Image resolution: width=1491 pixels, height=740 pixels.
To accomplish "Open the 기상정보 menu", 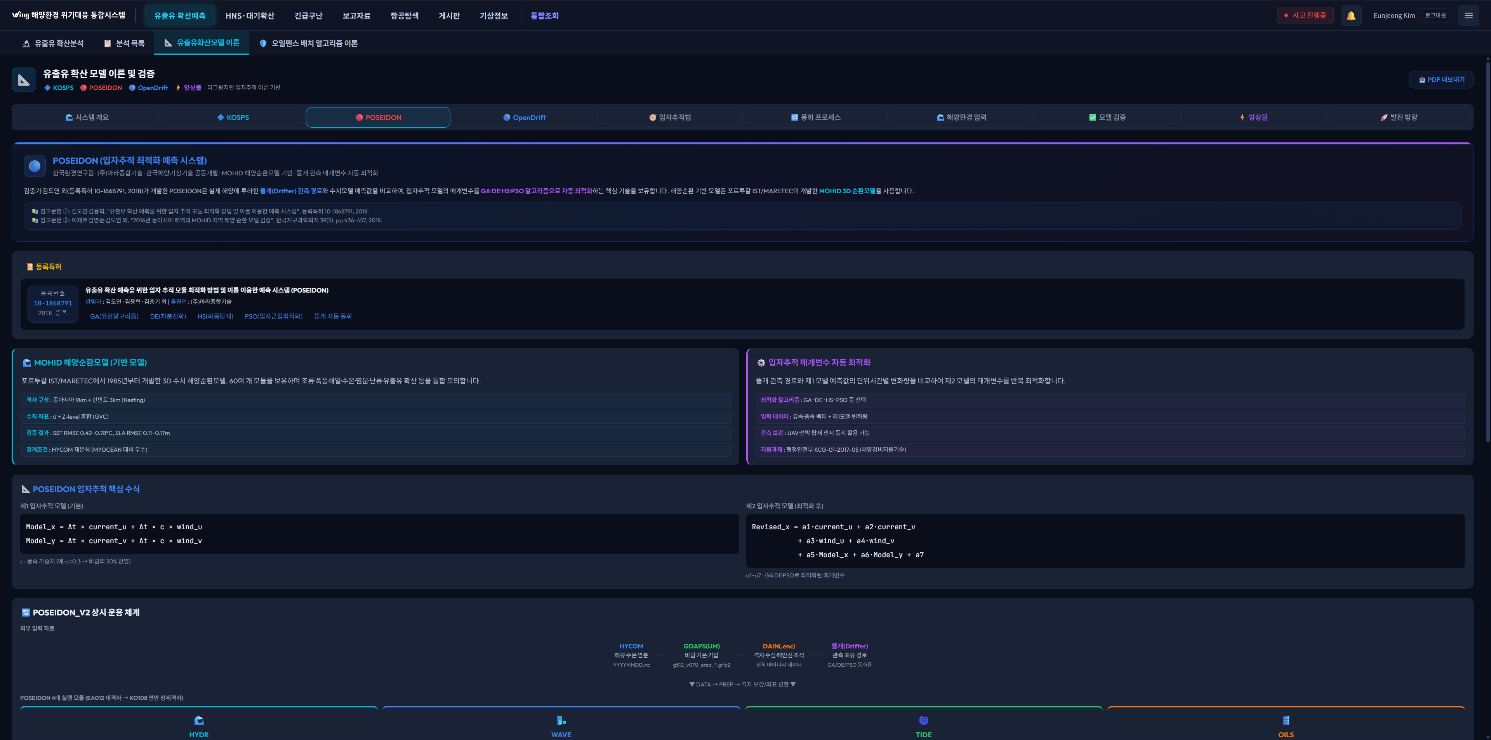I will tap(493, 16).
